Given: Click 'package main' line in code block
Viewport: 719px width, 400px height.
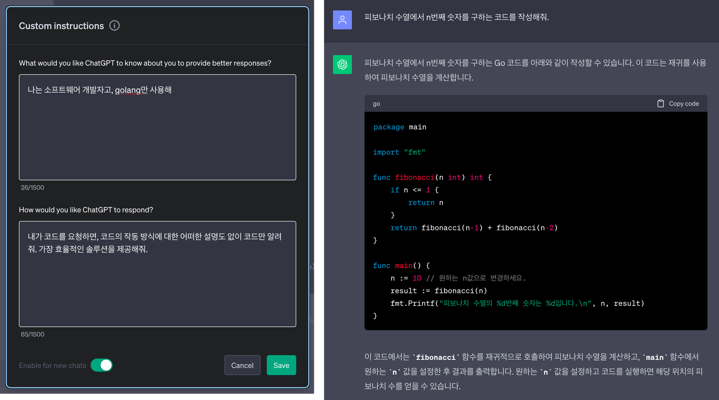Looking at the screenshot, I should [x=400, y=127].
